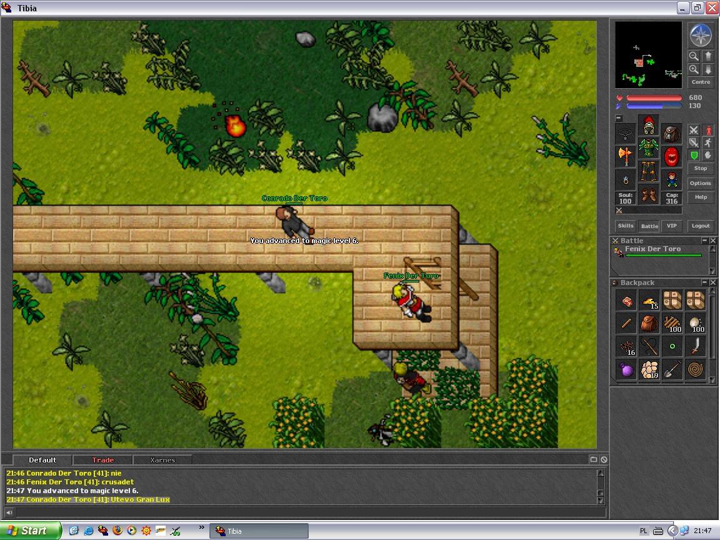Screen dimensions: 720x540
Task: Click the leather boots slot
Action: (648, 194)
